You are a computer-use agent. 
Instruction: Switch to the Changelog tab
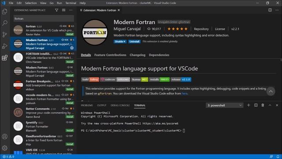coord(137,55)
